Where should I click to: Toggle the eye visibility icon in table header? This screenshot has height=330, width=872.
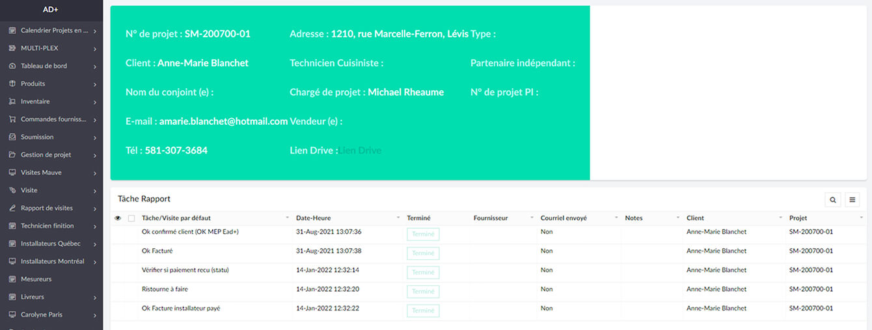[x=118, y=218]
